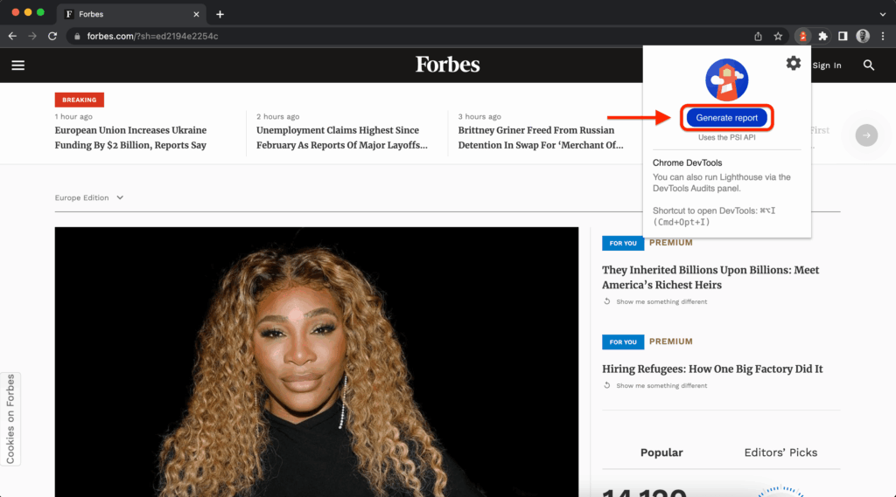Open Forbes site search
The image size is (896, 497).
(x=869, y=65)
